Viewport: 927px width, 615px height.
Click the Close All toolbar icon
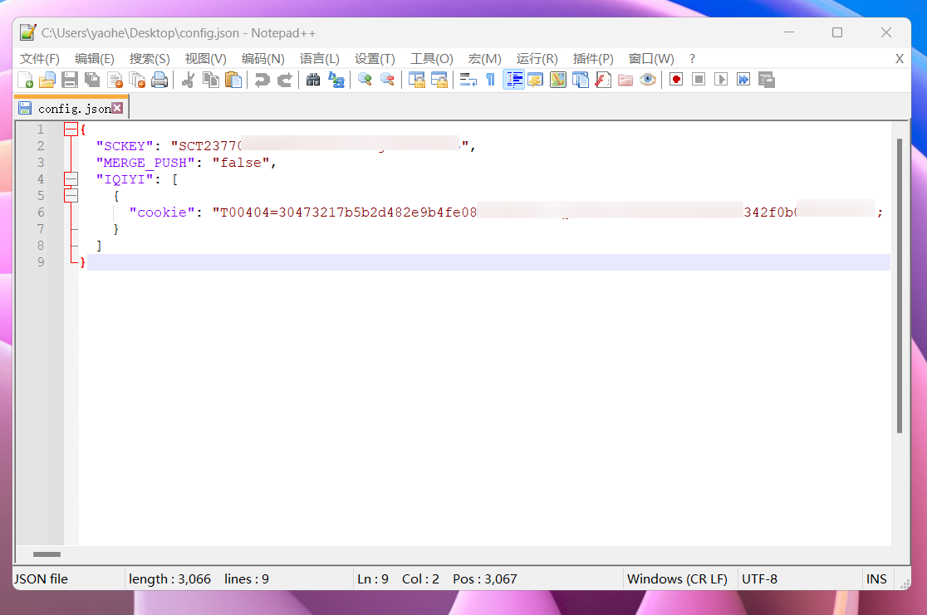[x=137, y=80]
